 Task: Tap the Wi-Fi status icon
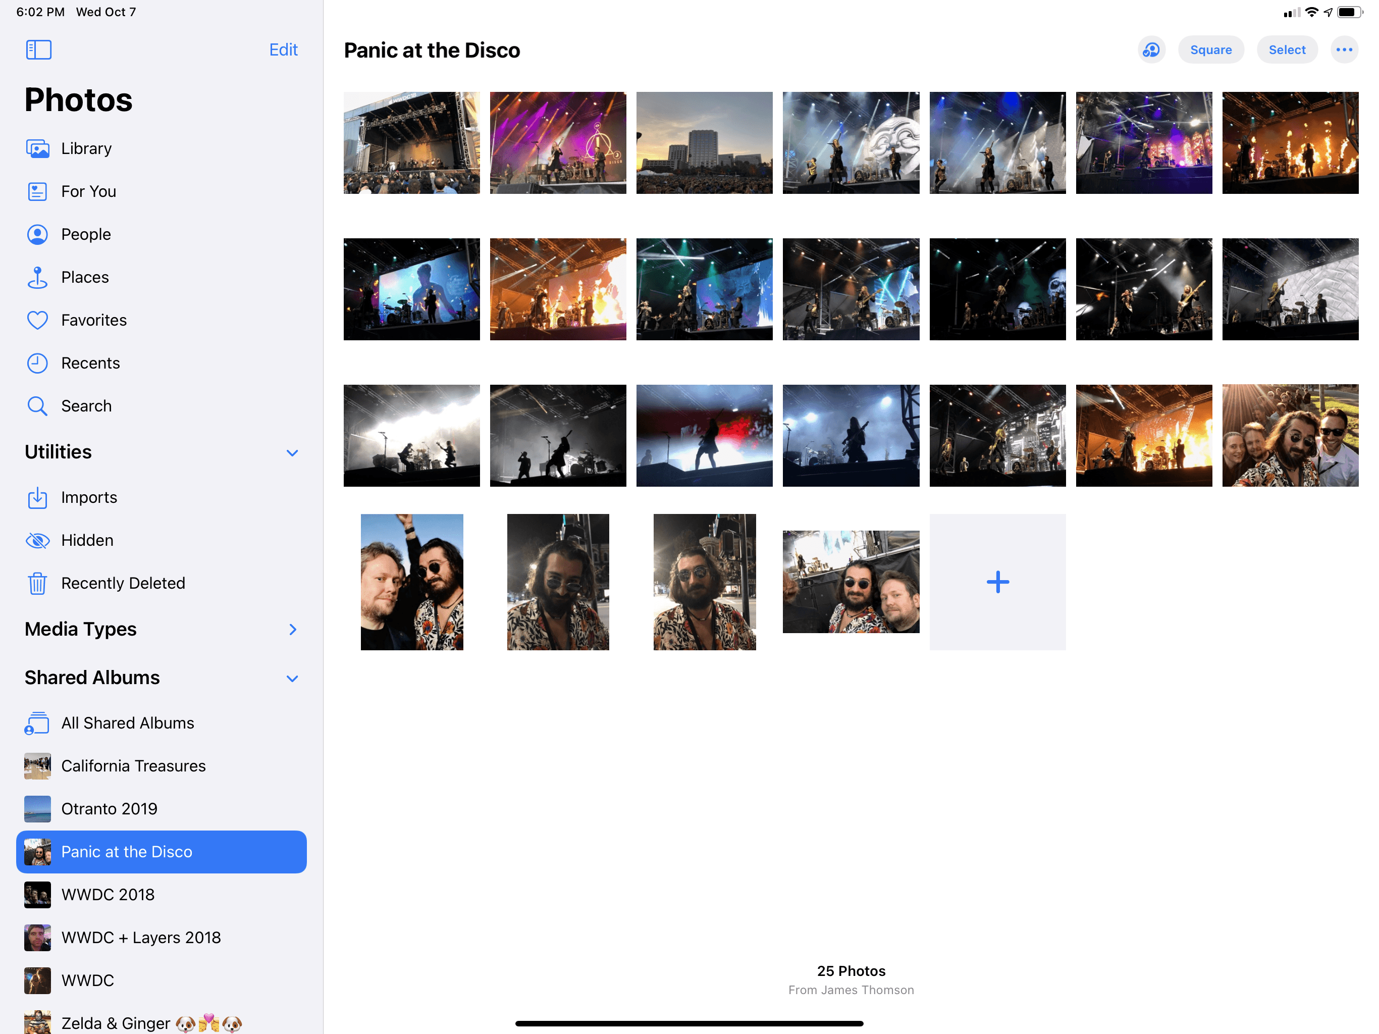pos(1312,12)
